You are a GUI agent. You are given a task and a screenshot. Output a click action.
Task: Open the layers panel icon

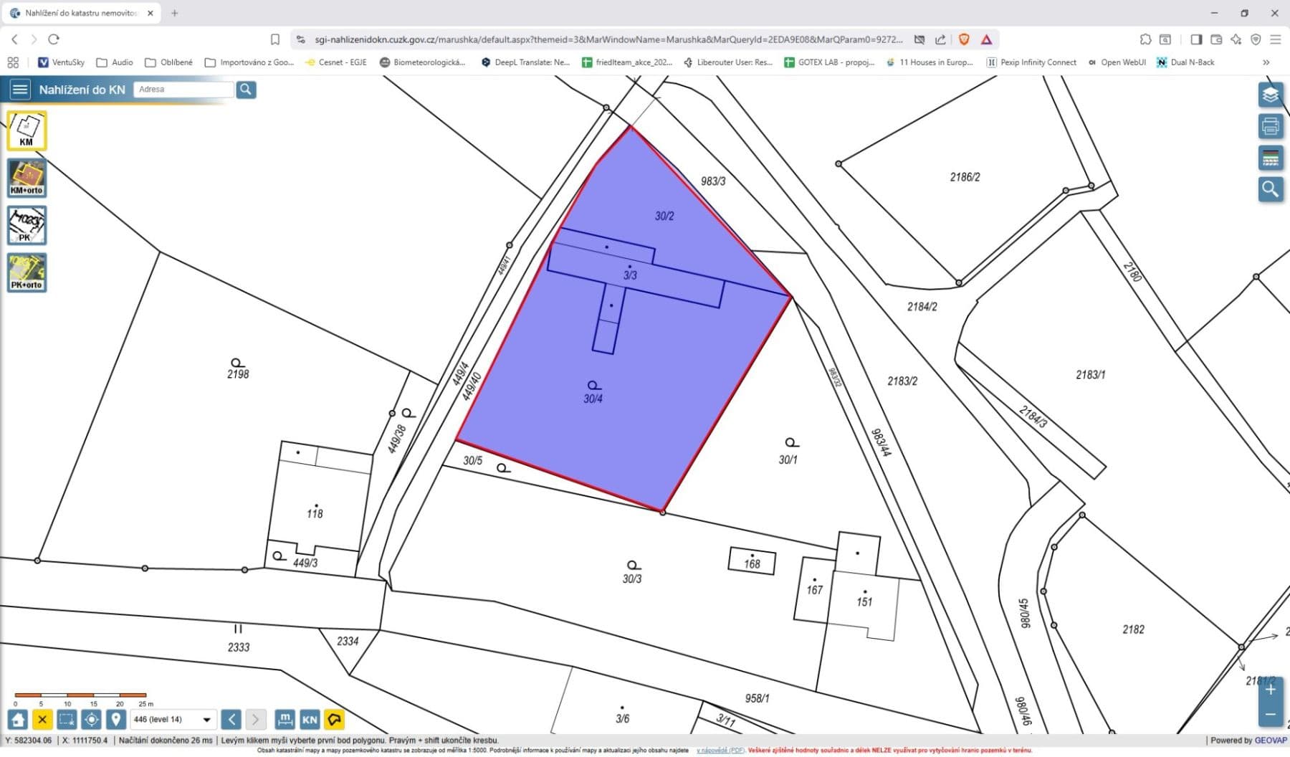click(x=1270, y=94)
